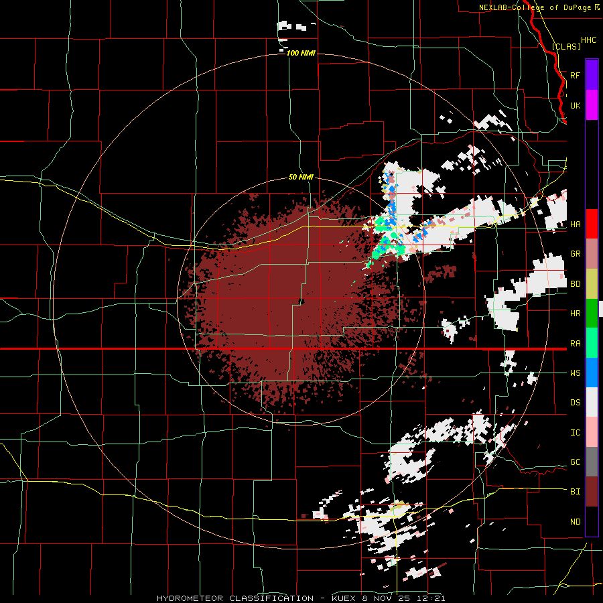The height and width of the screenshot is (603, 603).
Task: Click the BI dark red legend swatch
Action: tap(592, 492)
